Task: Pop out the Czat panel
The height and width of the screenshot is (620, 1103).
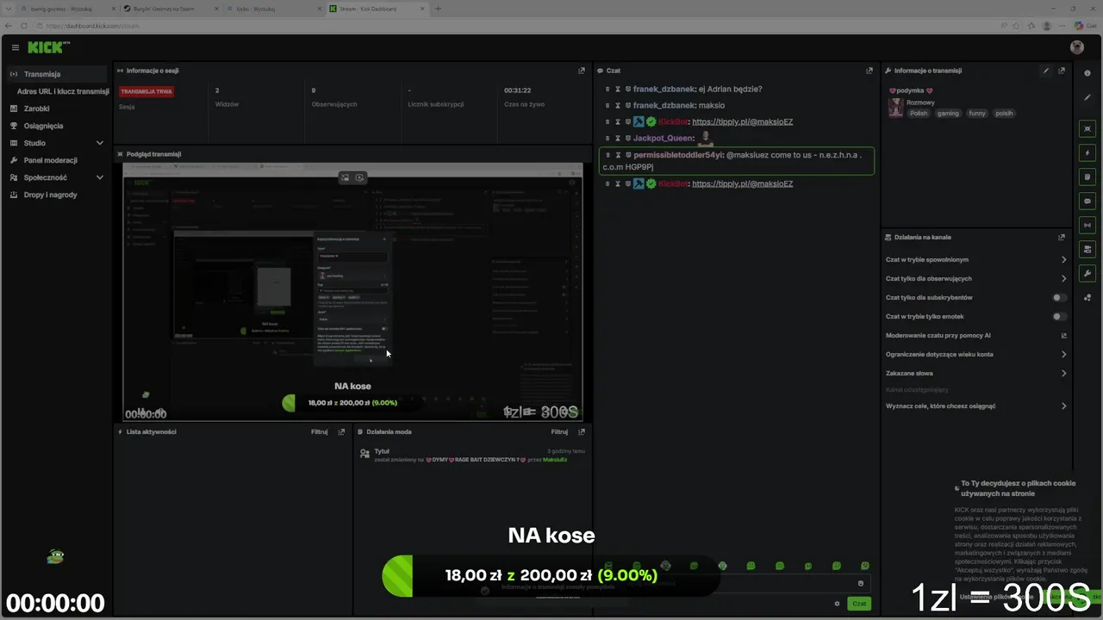Action: coord(869,71)
